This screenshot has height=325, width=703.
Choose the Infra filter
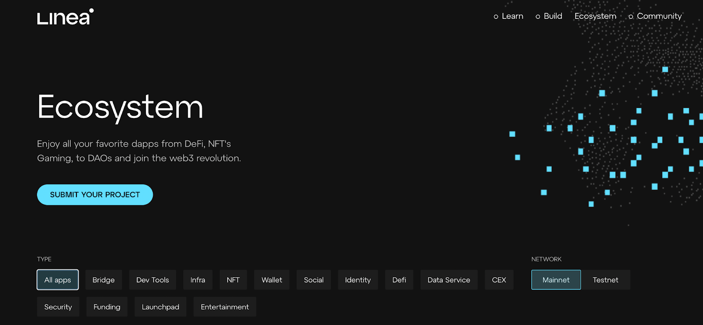pyautogui.click(x=198, y=280)
